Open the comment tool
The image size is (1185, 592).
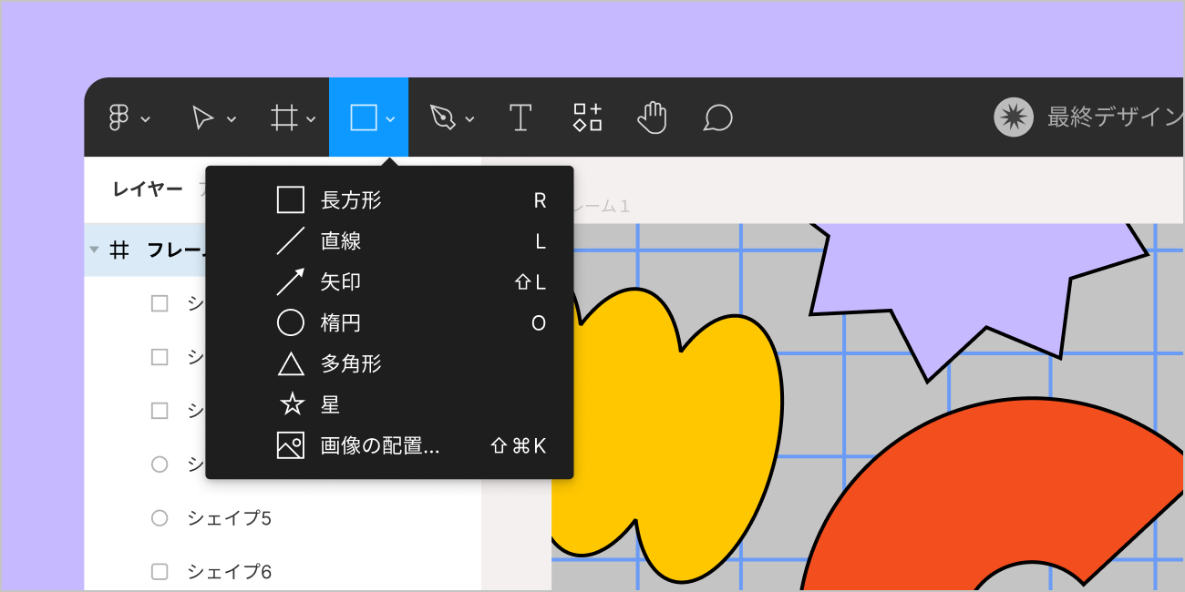[716, 117]
